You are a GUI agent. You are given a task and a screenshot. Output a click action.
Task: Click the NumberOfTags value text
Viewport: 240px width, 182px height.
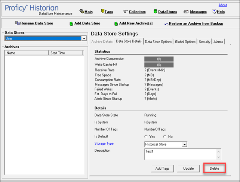[x=155, y=129]
